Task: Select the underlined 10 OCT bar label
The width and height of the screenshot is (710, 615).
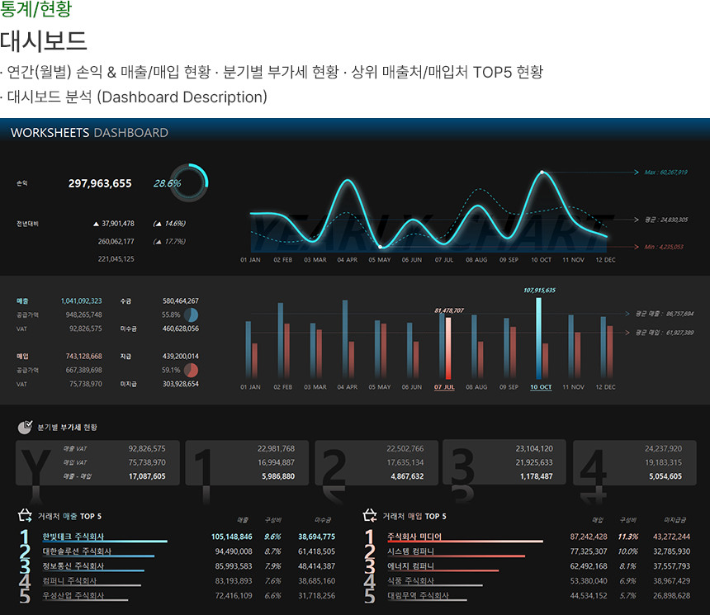Action: click(541, 386)
